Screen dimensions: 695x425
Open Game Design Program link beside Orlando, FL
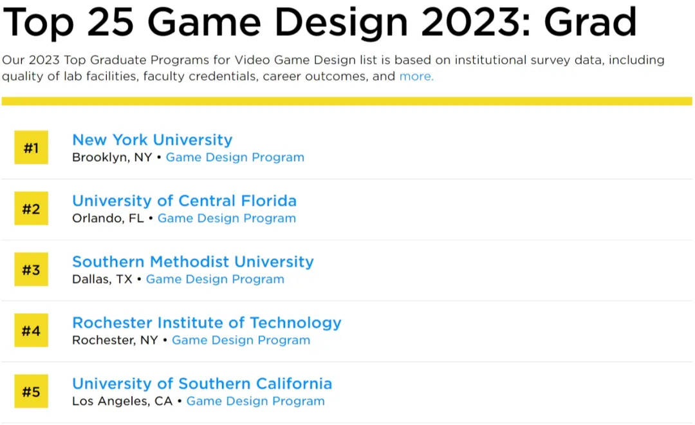(227, 218)
